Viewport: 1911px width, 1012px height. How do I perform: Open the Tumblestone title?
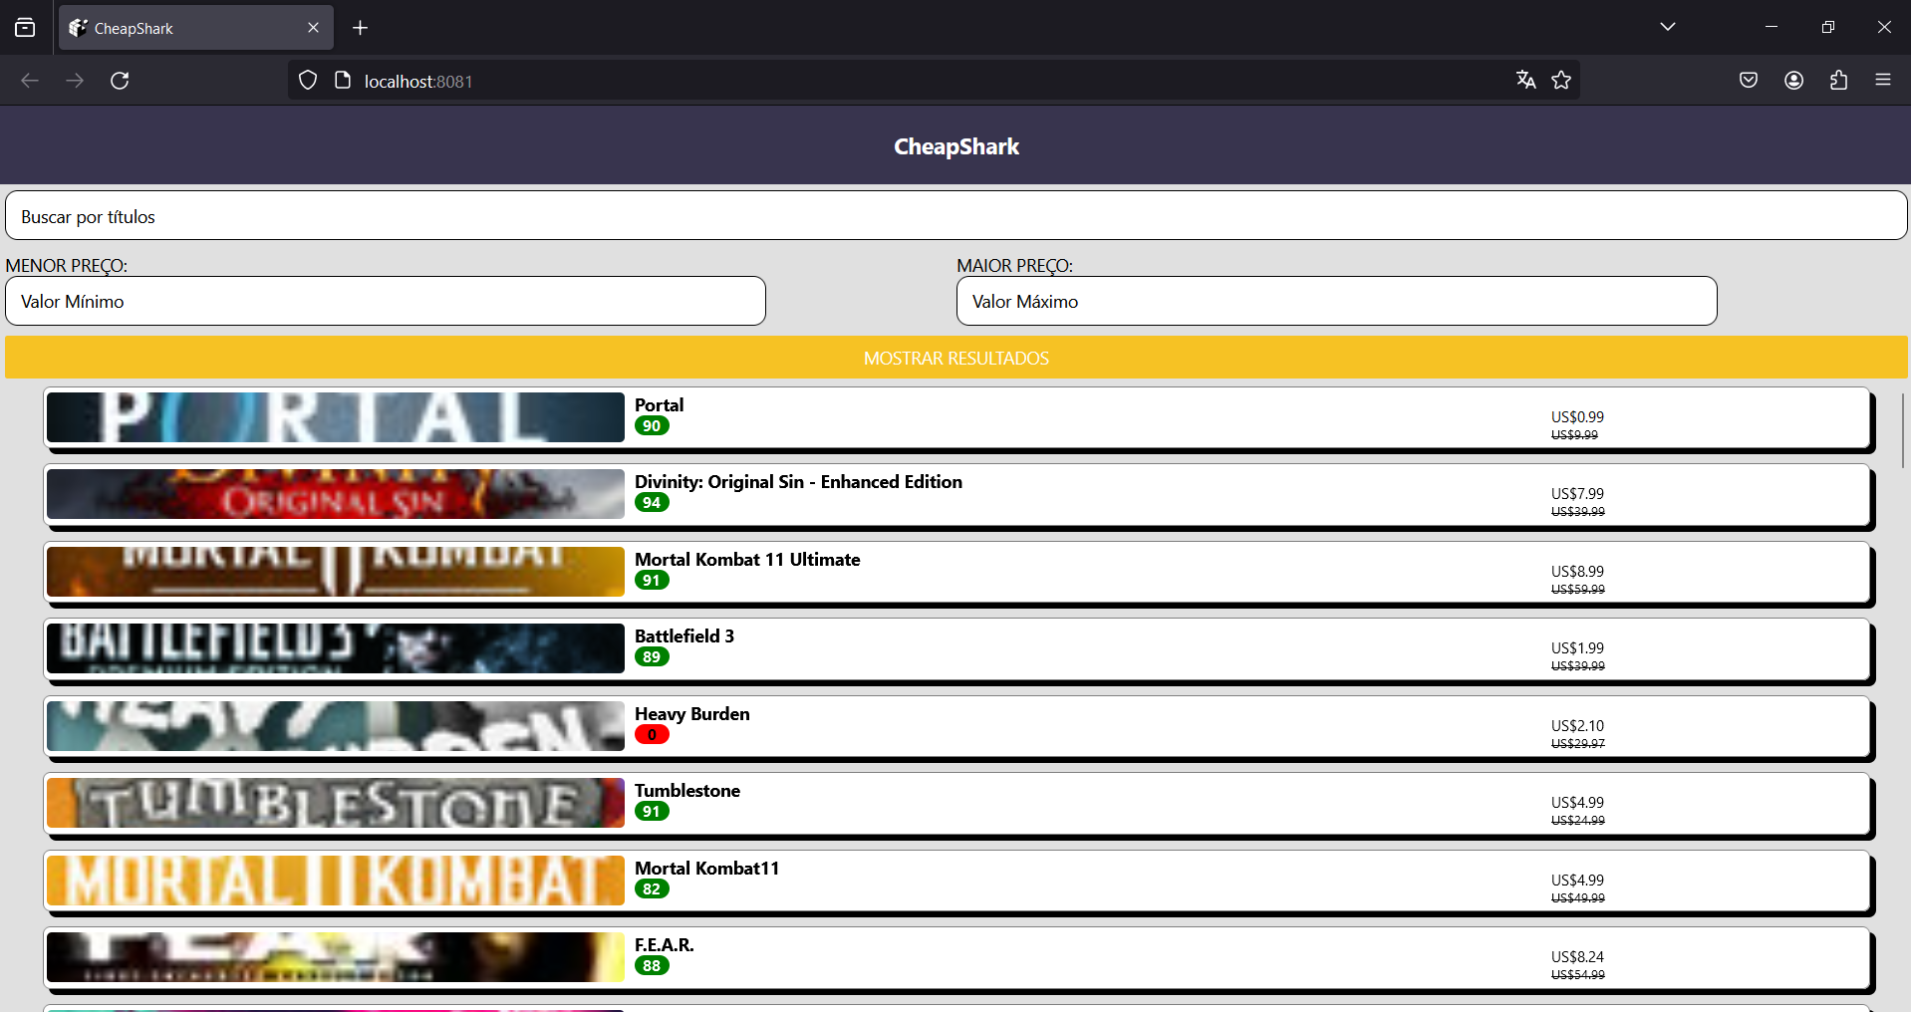tap(687, 790)
